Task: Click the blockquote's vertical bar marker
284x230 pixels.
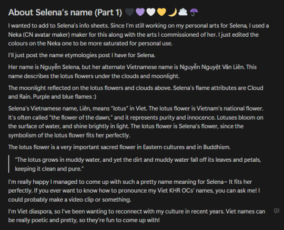Action: click(x=9, y=164)
